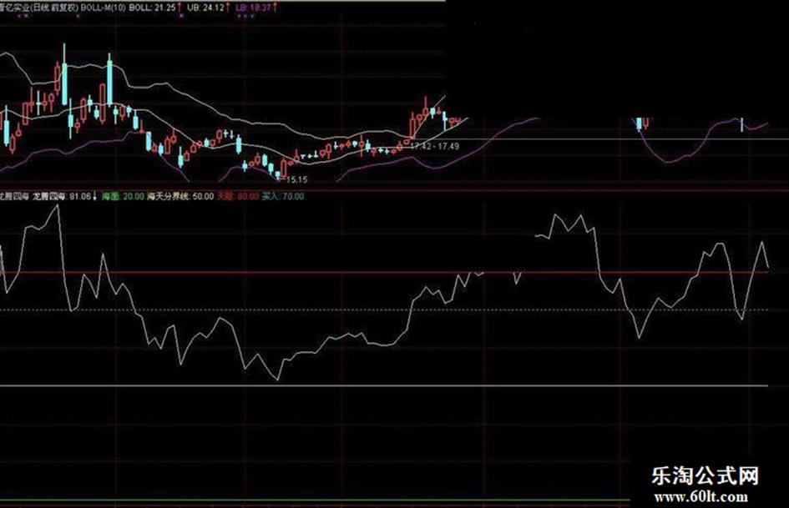Click the down arrow after 81.06
Viewport: 789px width, 508px height.
coord(94,196)
